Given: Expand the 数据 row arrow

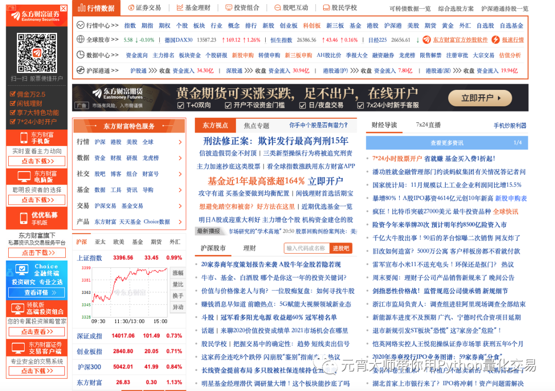Looking at the screenshot, I should tap(180, 158).
